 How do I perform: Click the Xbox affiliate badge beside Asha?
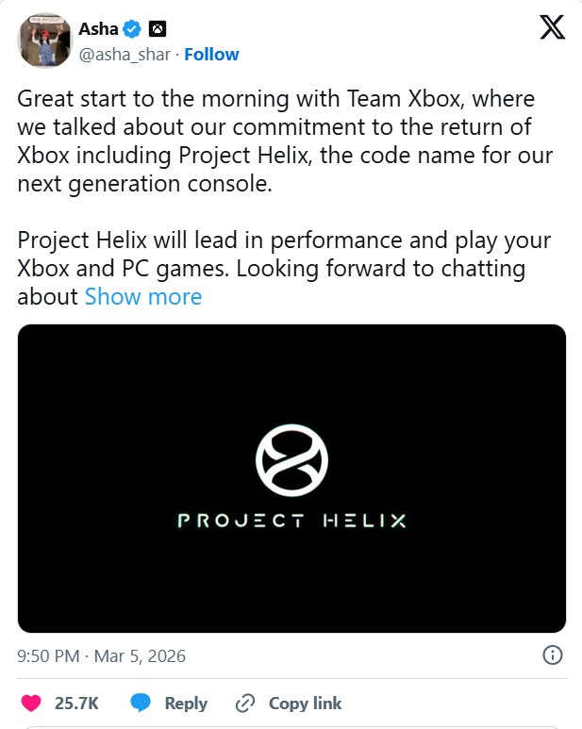158,30
